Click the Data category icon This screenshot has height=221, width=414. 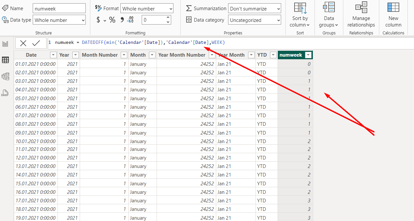click(x=189, y=20)
